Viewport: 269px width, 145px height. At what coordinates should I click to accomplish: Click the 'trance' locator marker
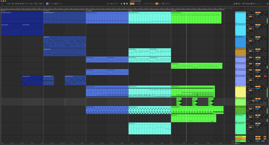[x=174, y=10]
